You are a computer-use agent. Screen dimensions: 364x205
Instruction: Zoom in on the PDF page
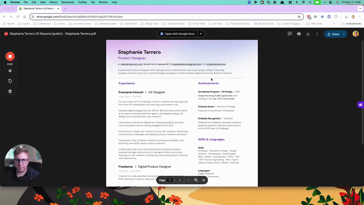pos(204,180)
